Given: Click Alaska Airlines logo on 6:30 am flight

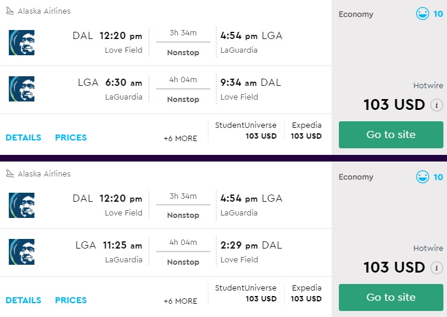Looking at the screenshot, I should coord(22,89).
